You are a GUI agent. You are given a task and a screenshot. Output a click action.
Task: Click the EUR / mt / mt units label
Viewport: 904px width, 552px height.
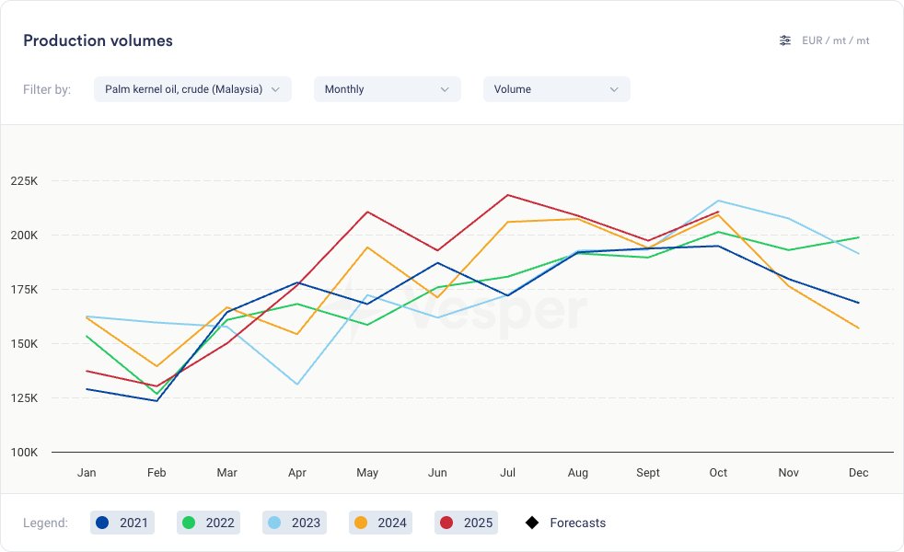[x=836, y=40]
